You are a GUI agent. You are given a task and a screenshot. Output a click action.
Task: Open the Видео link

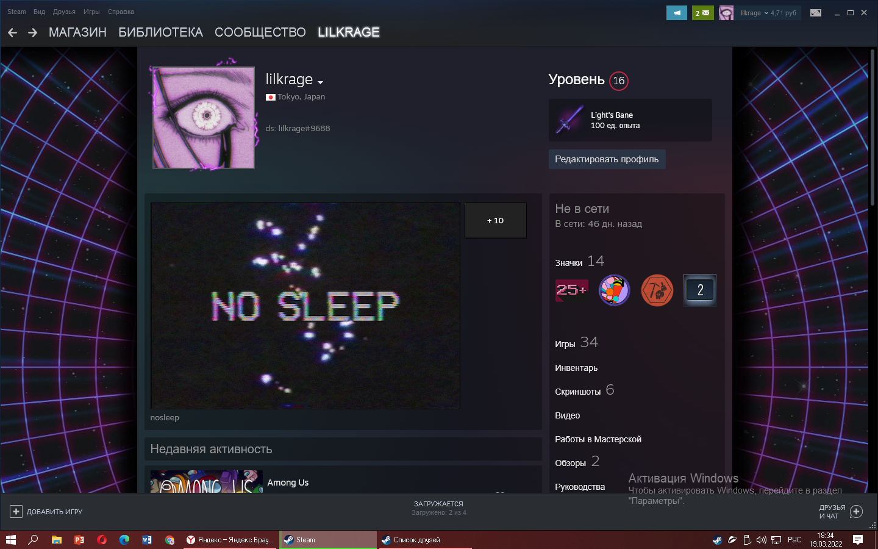coord(568,415)
